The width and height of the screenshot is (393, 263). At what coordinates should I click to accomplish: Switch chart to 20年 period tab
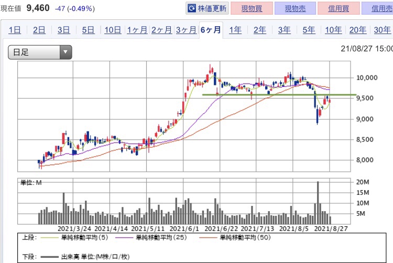[358, 30]
